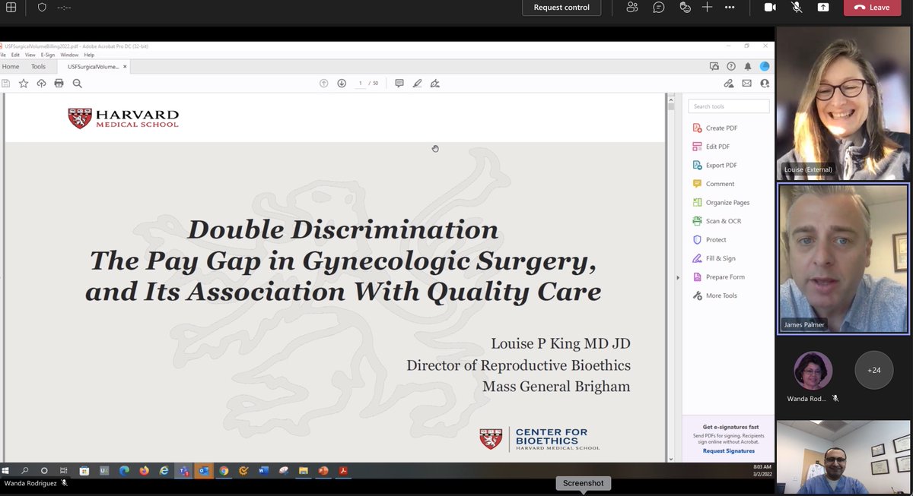The height and width of the screenshot is (496, 913).
Task: Open the Acrobat File menu
Action: (x=2, y=55)
